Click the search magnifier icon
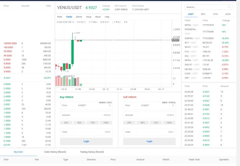This screenshot has height=166, width=240. pos(229,7)
